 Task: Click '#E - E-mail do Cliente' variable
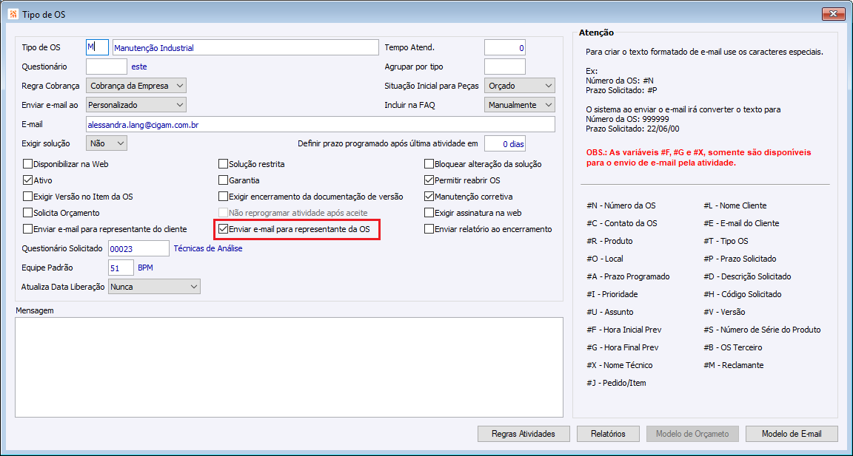[741, 223]
